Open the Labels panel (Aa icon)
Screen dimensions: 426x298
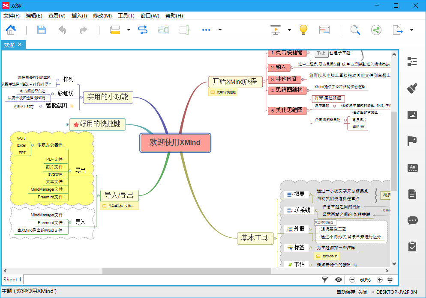pos(412,168)
